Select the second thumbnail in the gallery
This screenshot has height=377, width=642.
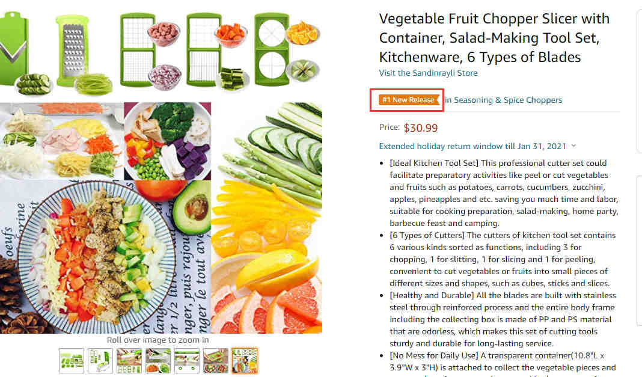(100, 361)
